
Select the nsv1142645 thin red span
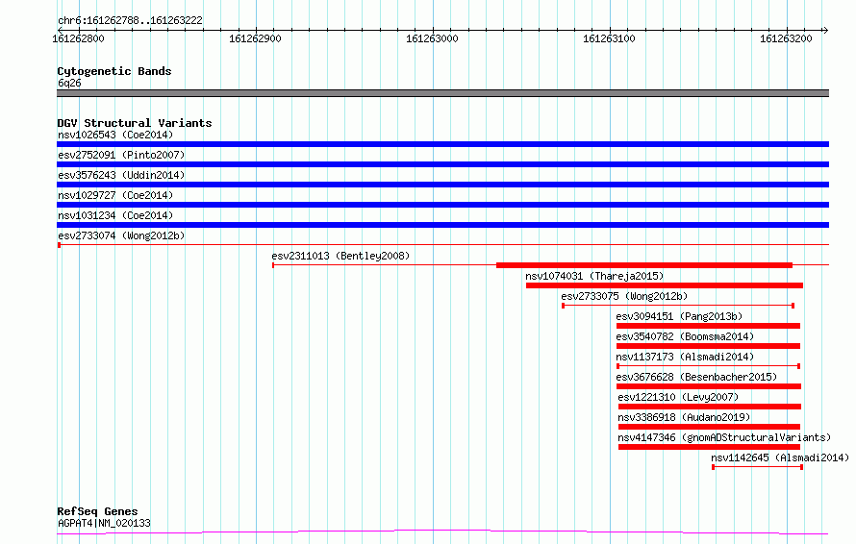coord(757,467)
